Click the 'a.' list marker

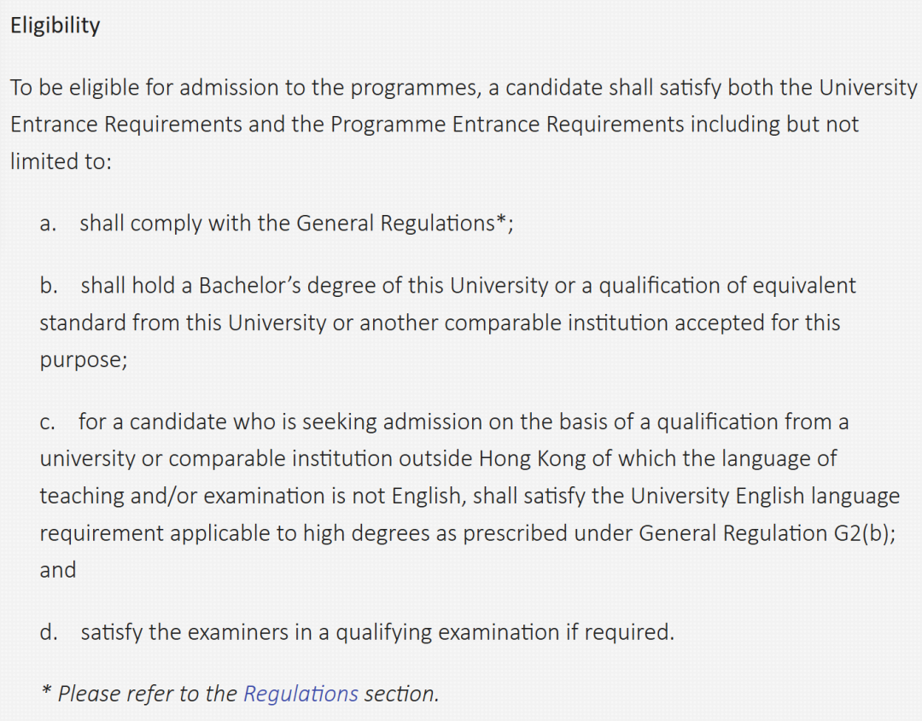pyautogui.click(x=48, y=224)
